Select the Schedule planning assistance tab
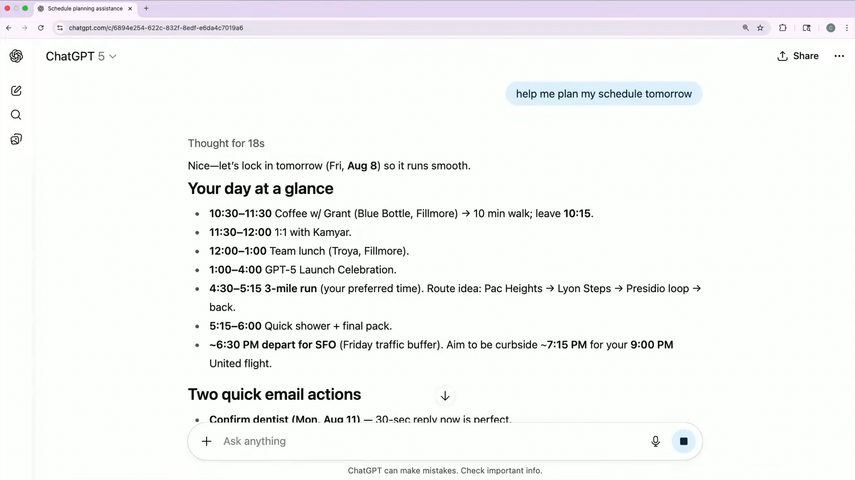This screenshot has width=855, height=480. click(85, 9)
